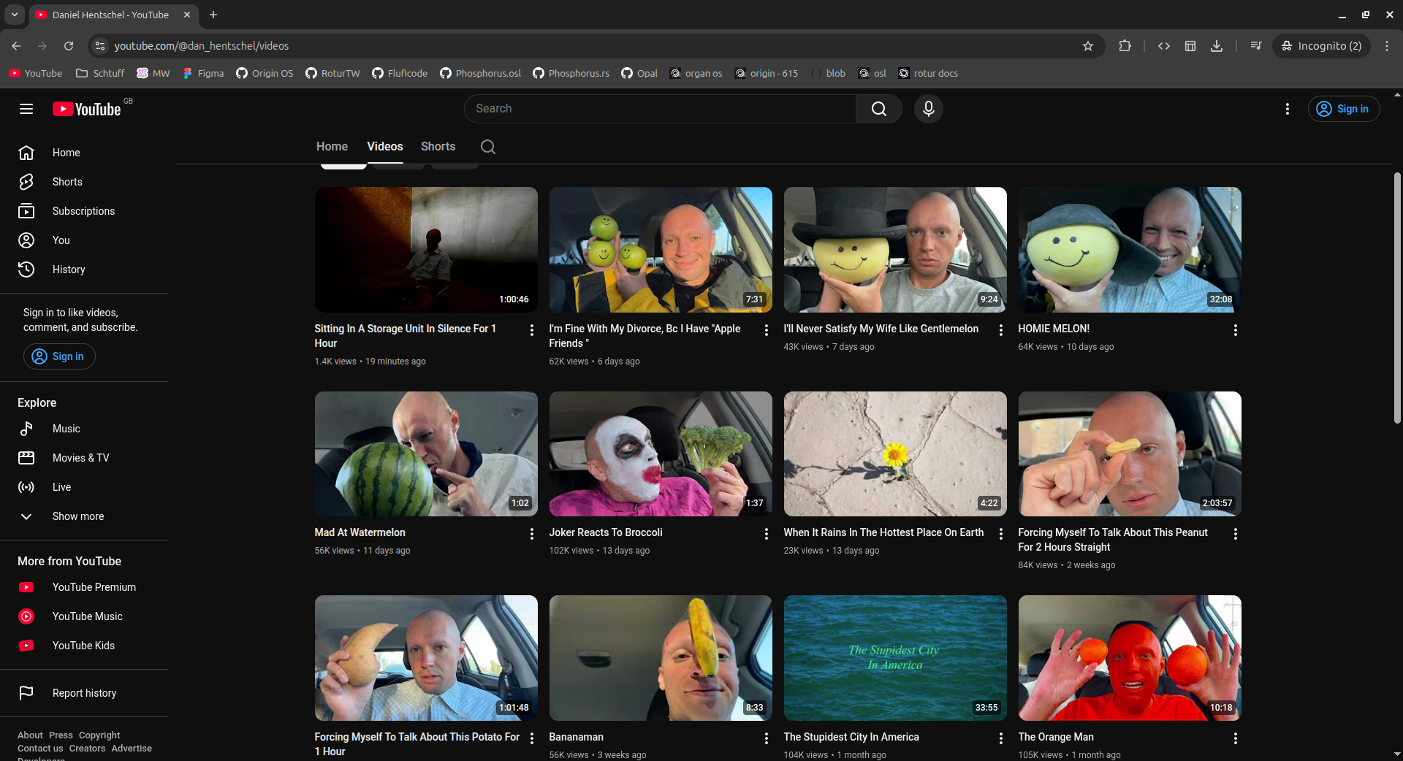The width and height of the screenshot is (1403, 761).
Task: Open a new browser tab
Action: (213, 15)
